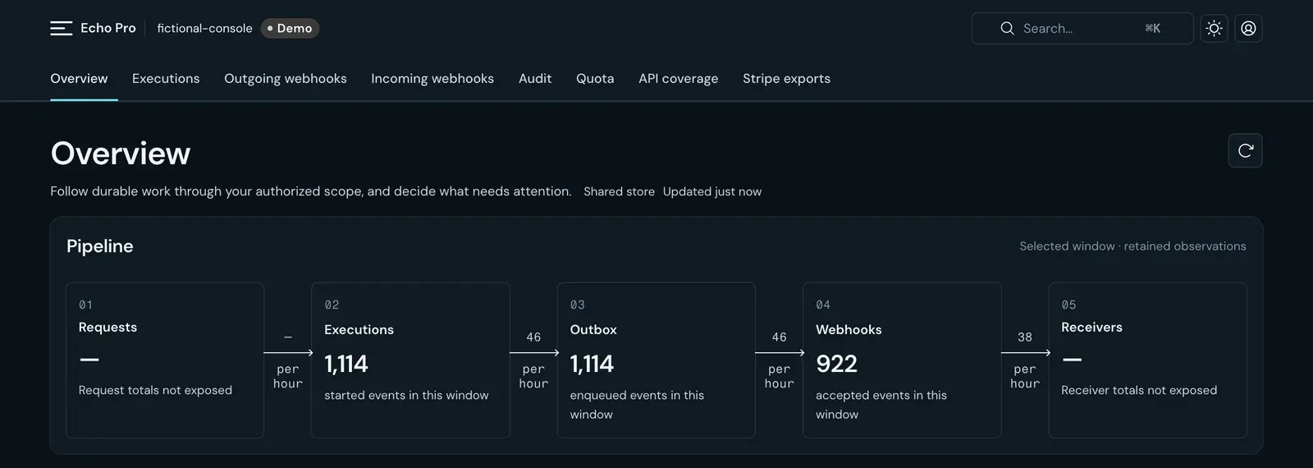Focus the Search input field

tap(1082, 28)
